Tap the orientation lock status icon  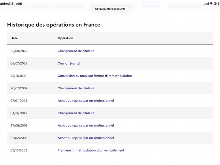[x=215, y=4]
